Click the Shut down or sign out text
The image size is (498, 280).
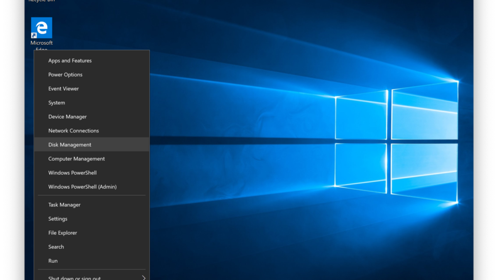(x=74, y=278)
